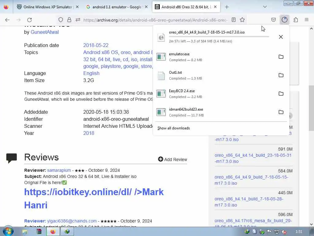The image size is (314, 236).
Task: Open the idman642build23.exe download entry
Action: click(214, 112)
